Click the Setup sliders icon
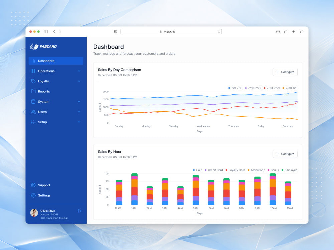The height and width of the screenshot is (250, 334). pos(33,122)
